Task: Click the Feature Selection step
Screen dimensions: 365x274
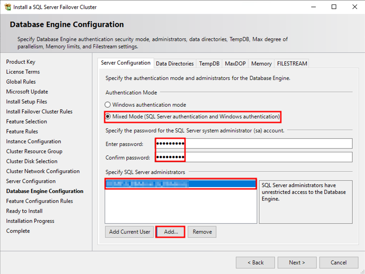Action: click(27, 121)
